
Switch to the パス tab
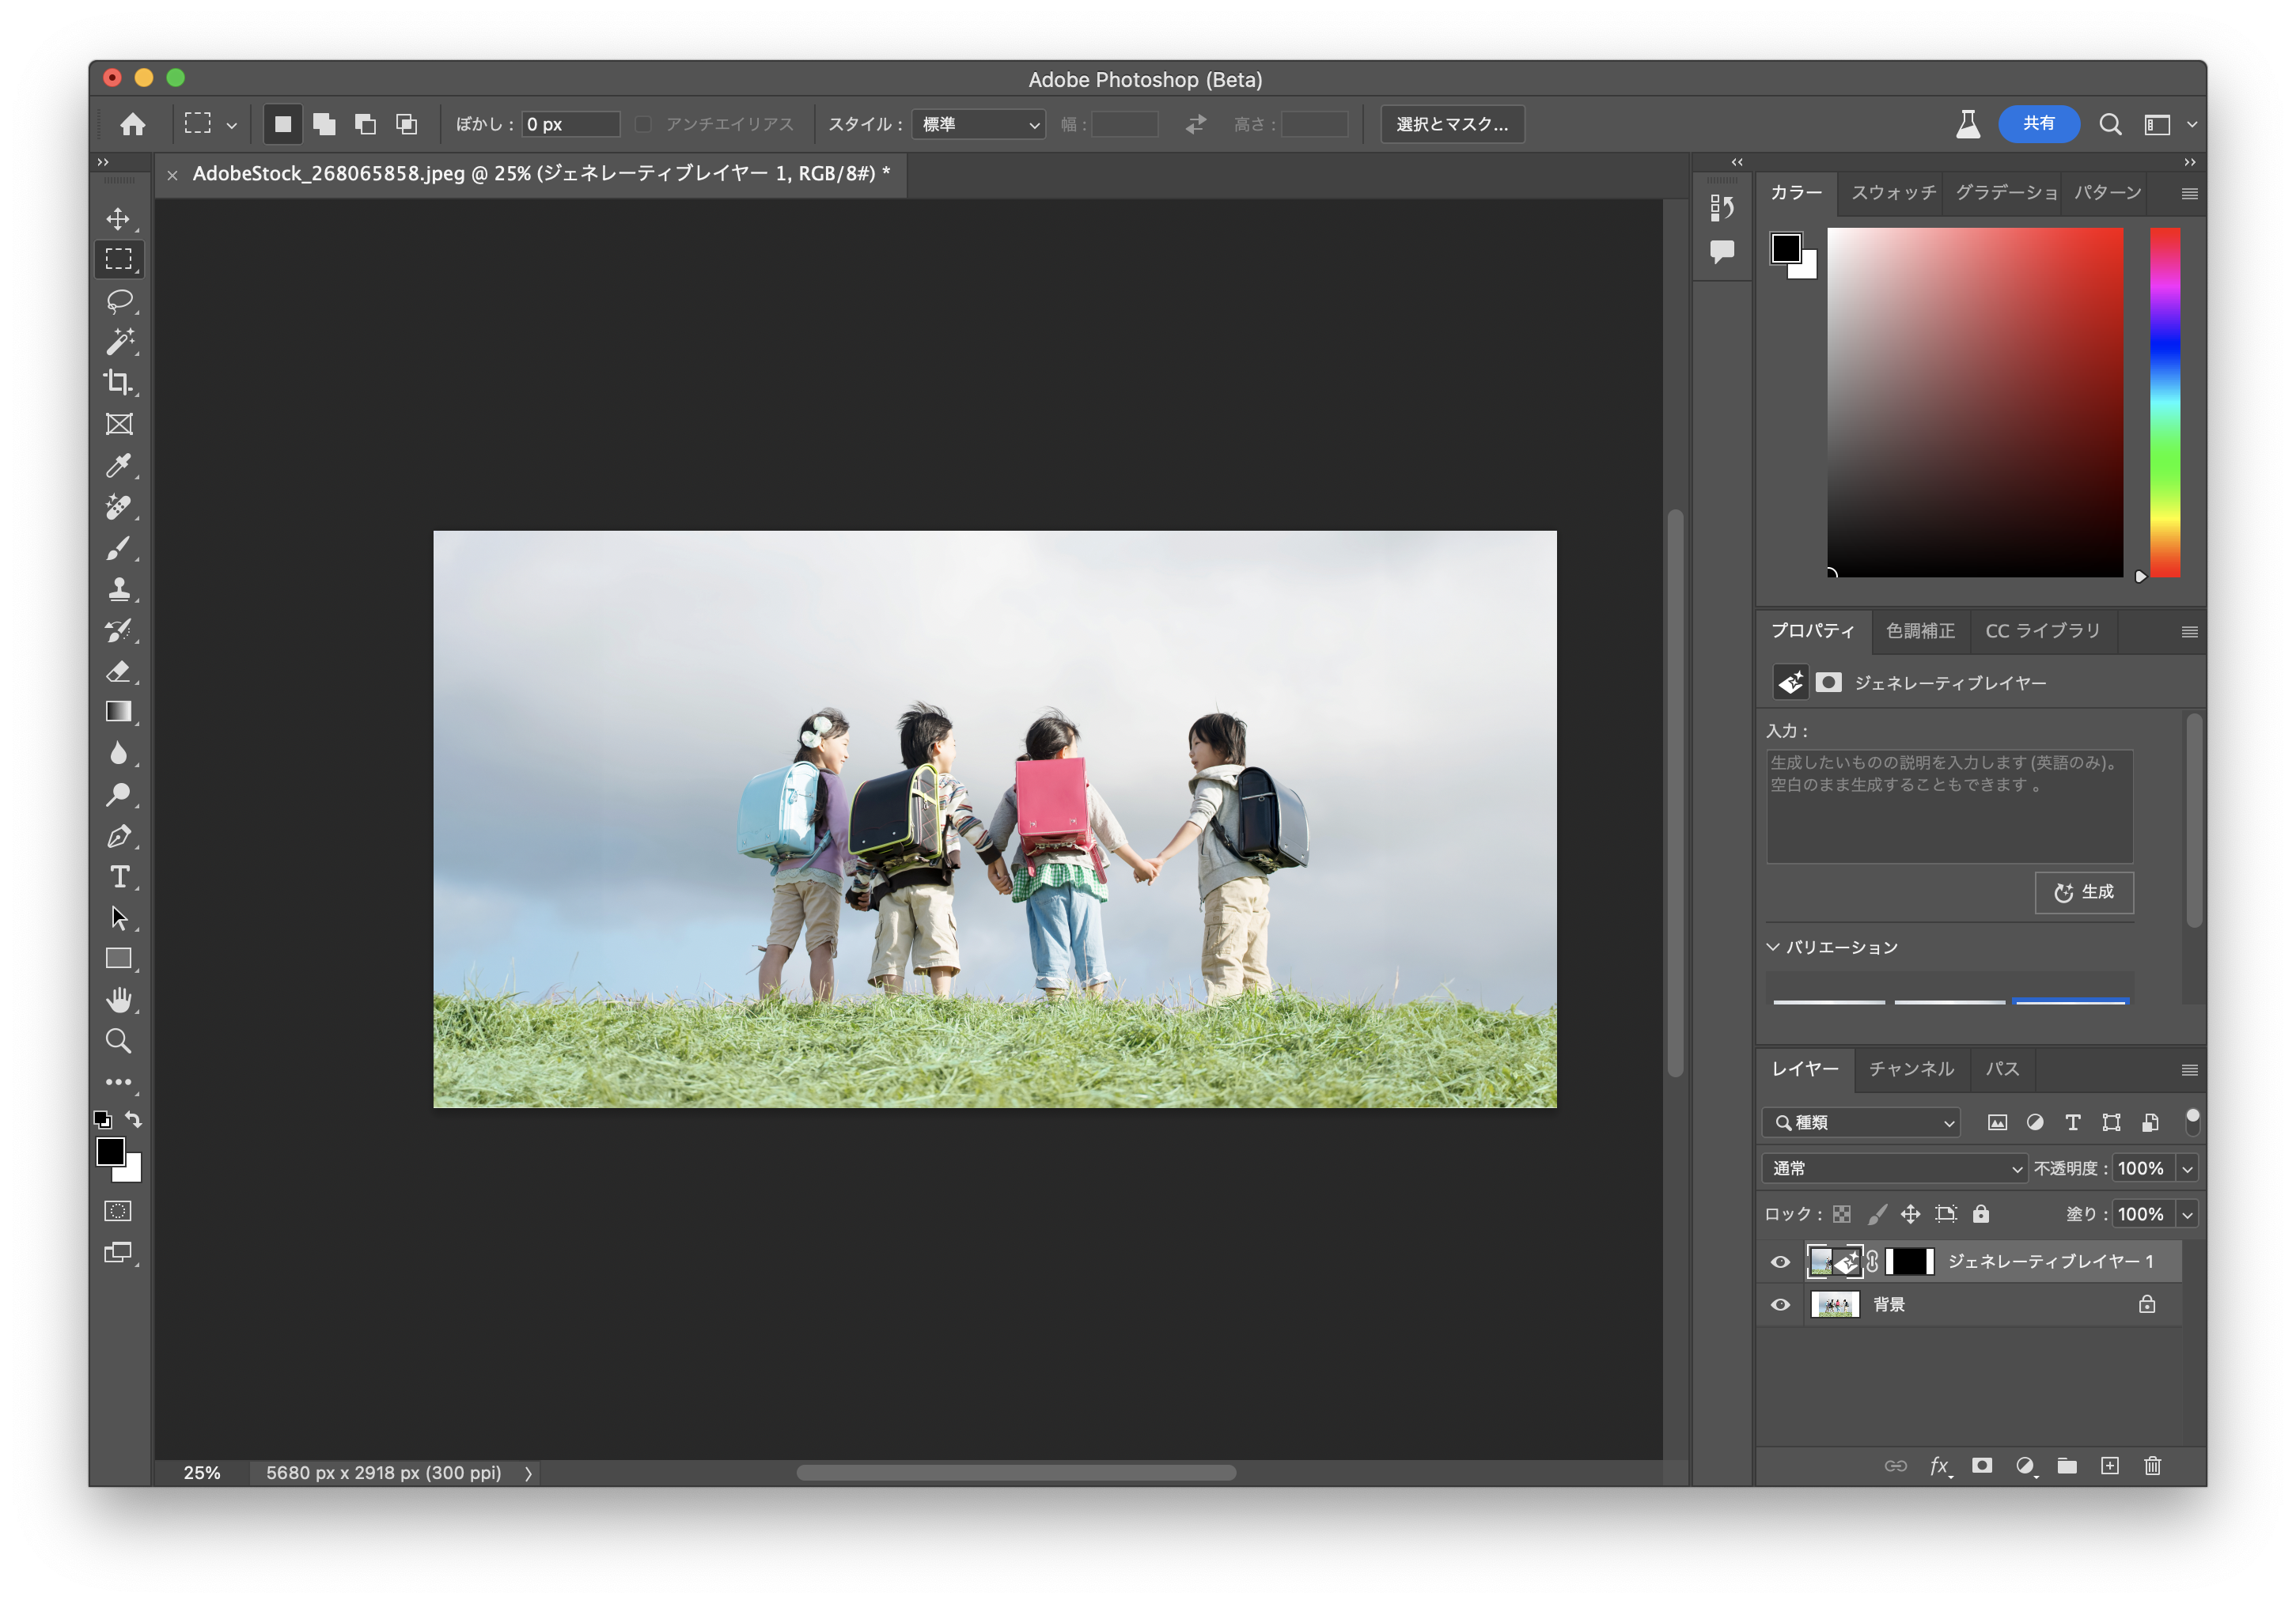coord(2002,1069)
